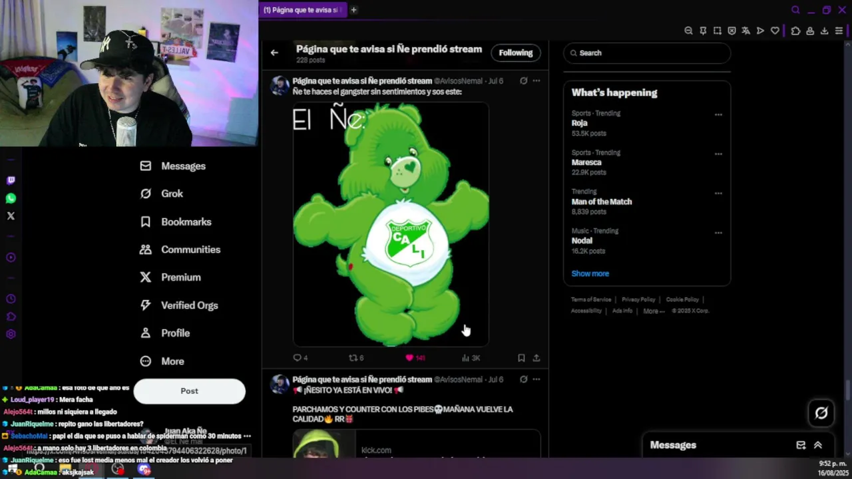The image size is (852, 479).
Task: Open WhatsApp in the browser sidebar
Action: pyautogui.click(x=11, y=198)
